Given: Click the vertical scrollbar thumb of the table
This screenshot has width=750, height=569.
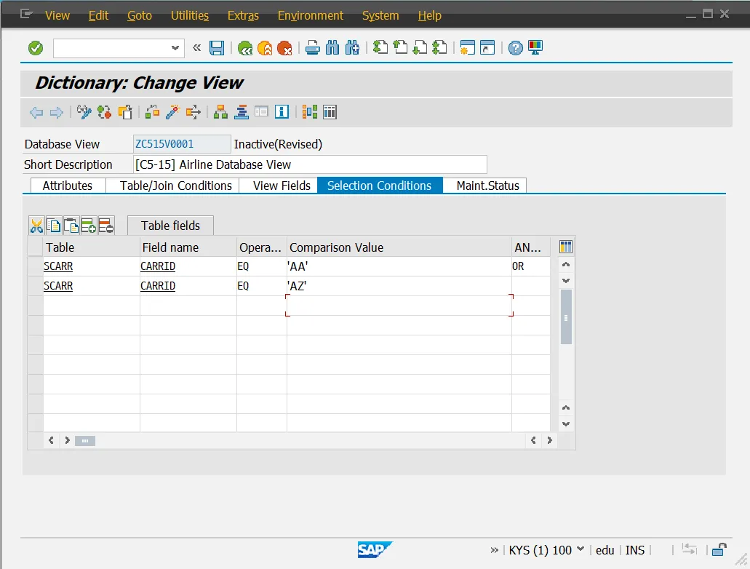Looking at the screenshot, I should (566, 317).
